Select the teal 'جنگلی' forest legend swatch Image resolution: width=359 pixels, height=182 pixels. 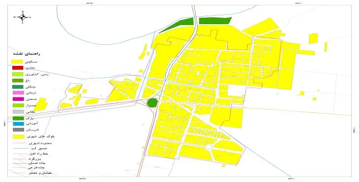18,87
